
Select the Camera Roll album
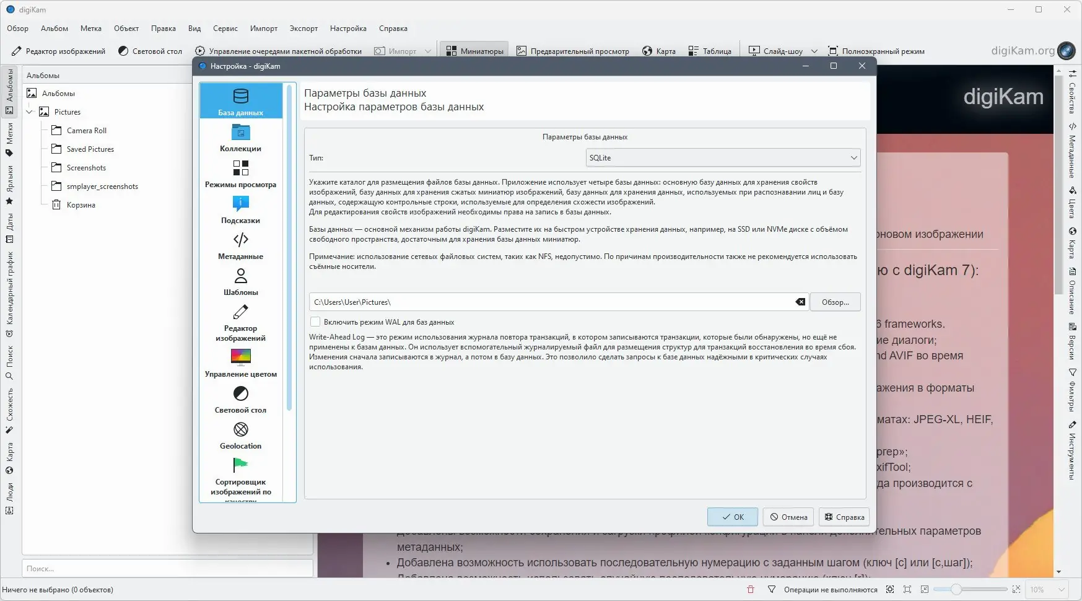point(87,131)
